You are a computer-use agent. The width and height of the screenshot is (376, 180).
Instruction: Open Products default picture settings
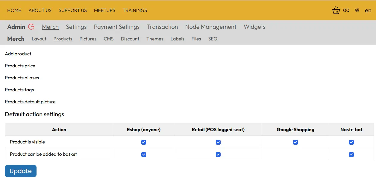[x=30, y=102]
